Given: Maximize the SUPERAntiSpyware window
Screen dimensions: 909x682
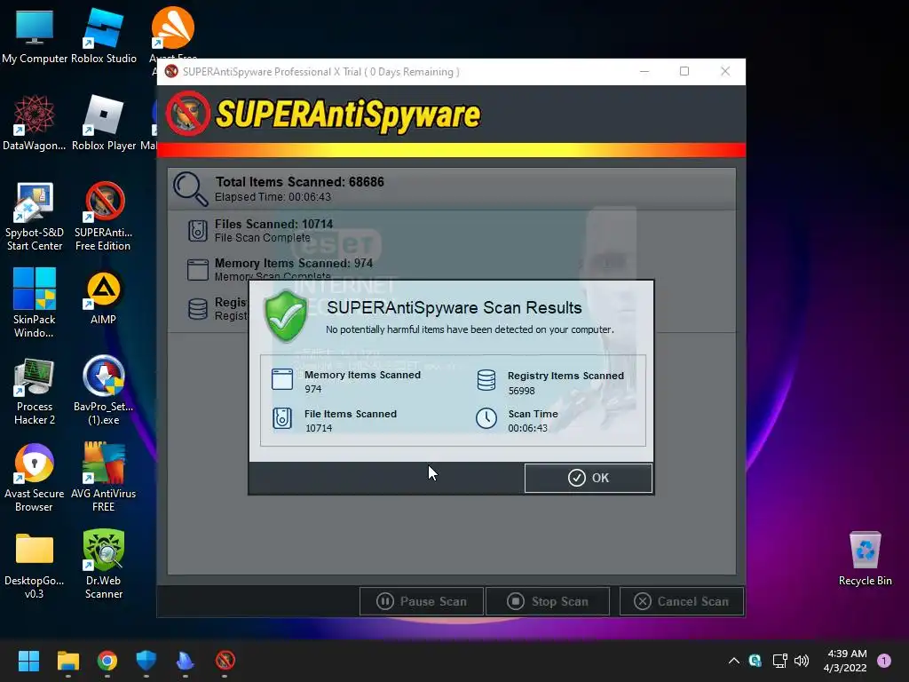Looking at the screenshot, I should (x=684, y=71).
